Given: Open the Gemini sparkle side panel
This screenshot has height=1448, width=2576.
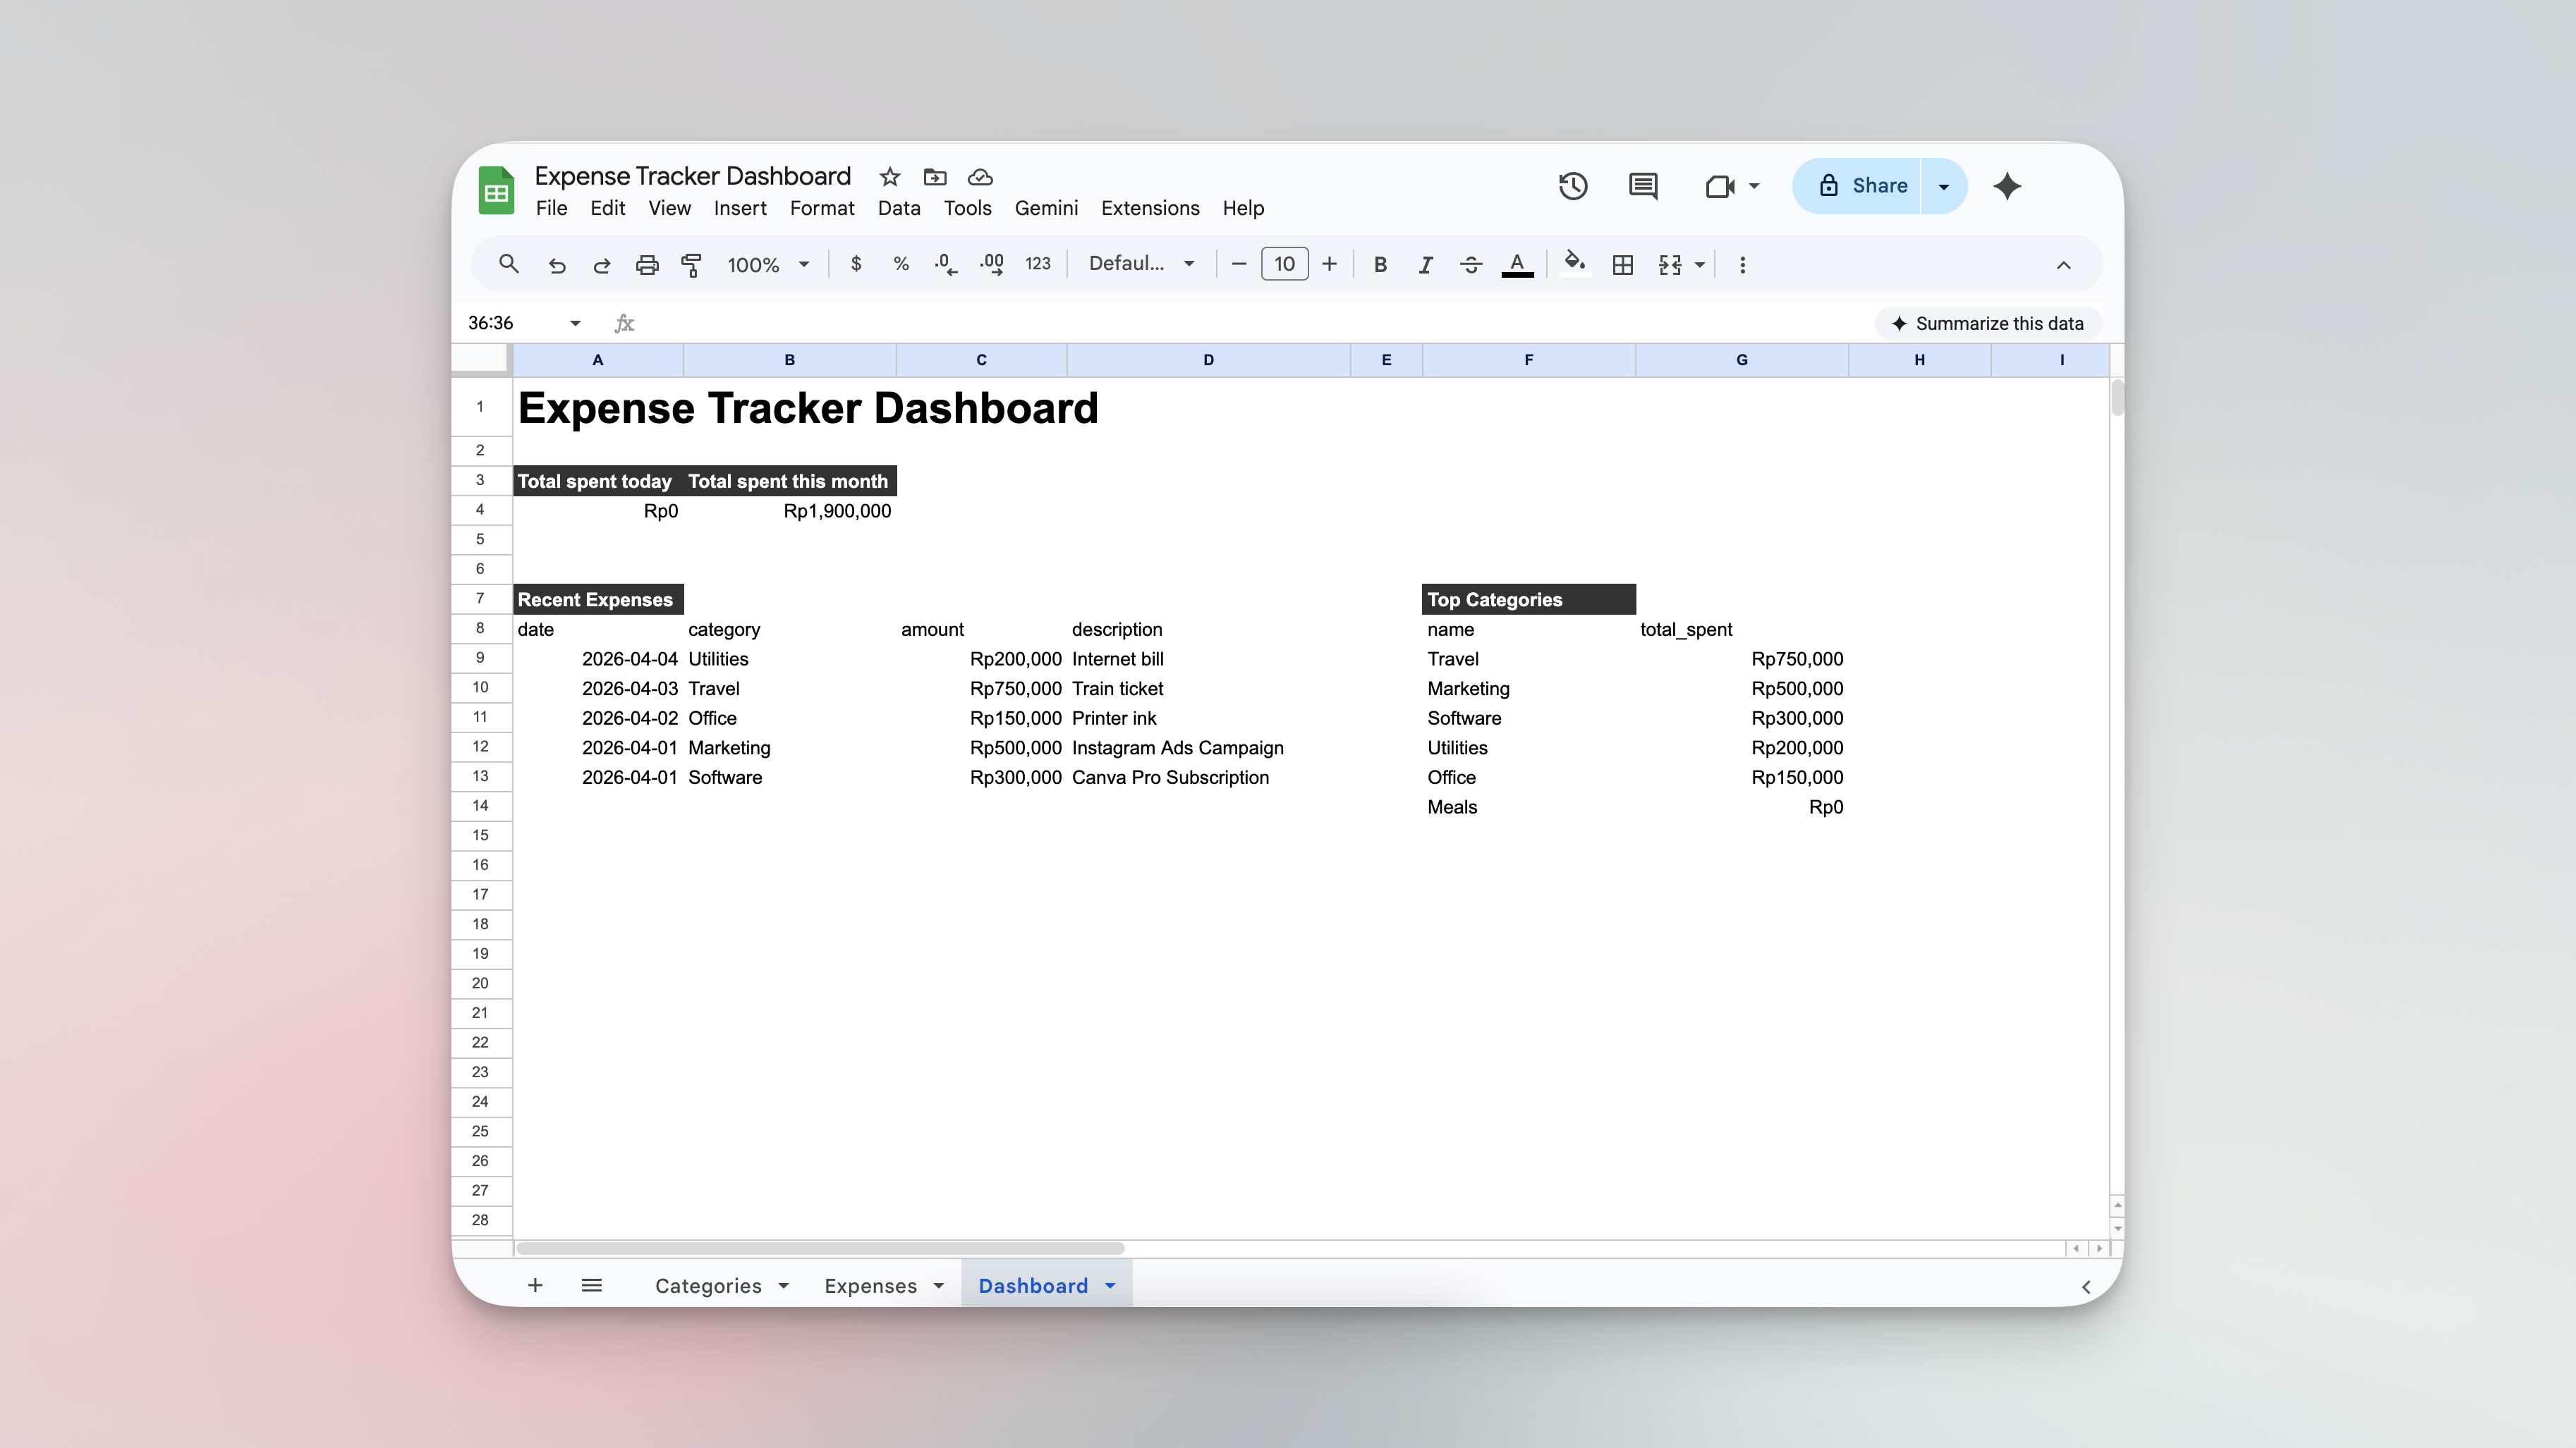Looking at the screenshot, I should tap(2006, 186).
